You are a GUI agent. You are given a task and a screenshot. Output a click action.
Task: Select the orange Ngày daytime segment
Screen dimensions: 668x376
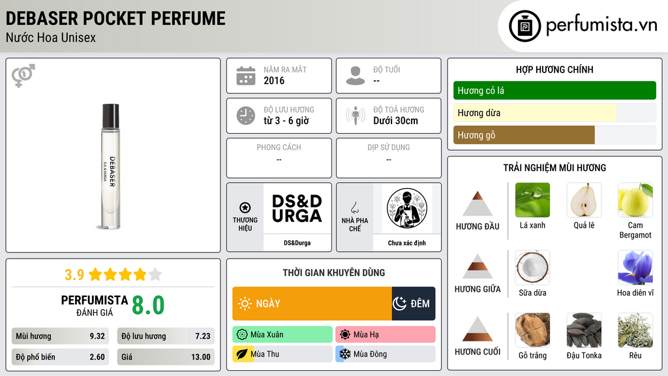click(312, 304)
